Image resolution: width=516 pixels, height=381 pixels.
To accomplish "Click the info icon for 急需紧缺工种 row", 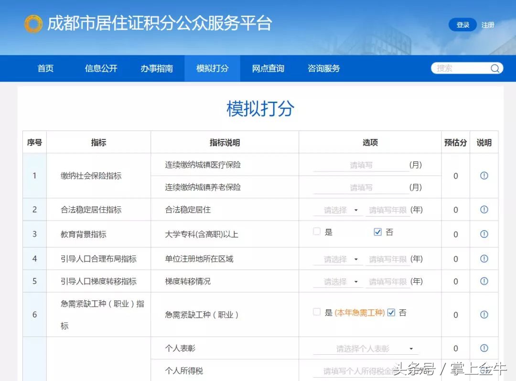I will click(x=484, y=315).
